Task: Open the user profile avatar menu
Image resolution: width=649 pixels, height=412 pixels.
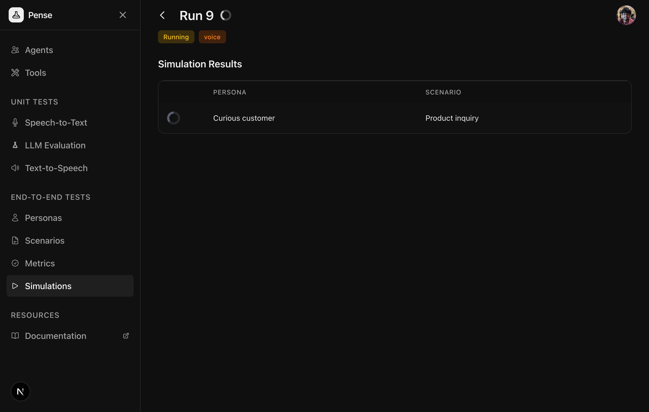Action: click(x=626, y=15)
